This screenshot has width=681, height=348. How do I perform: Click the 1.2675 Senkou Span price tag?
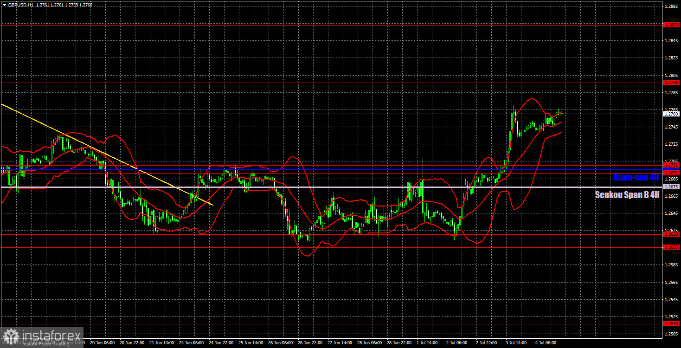click(x=671, y=187)
